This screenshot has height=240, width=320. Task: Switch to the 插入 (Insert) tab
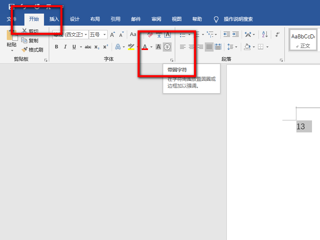pyautogui.click(x=54, y=19)
